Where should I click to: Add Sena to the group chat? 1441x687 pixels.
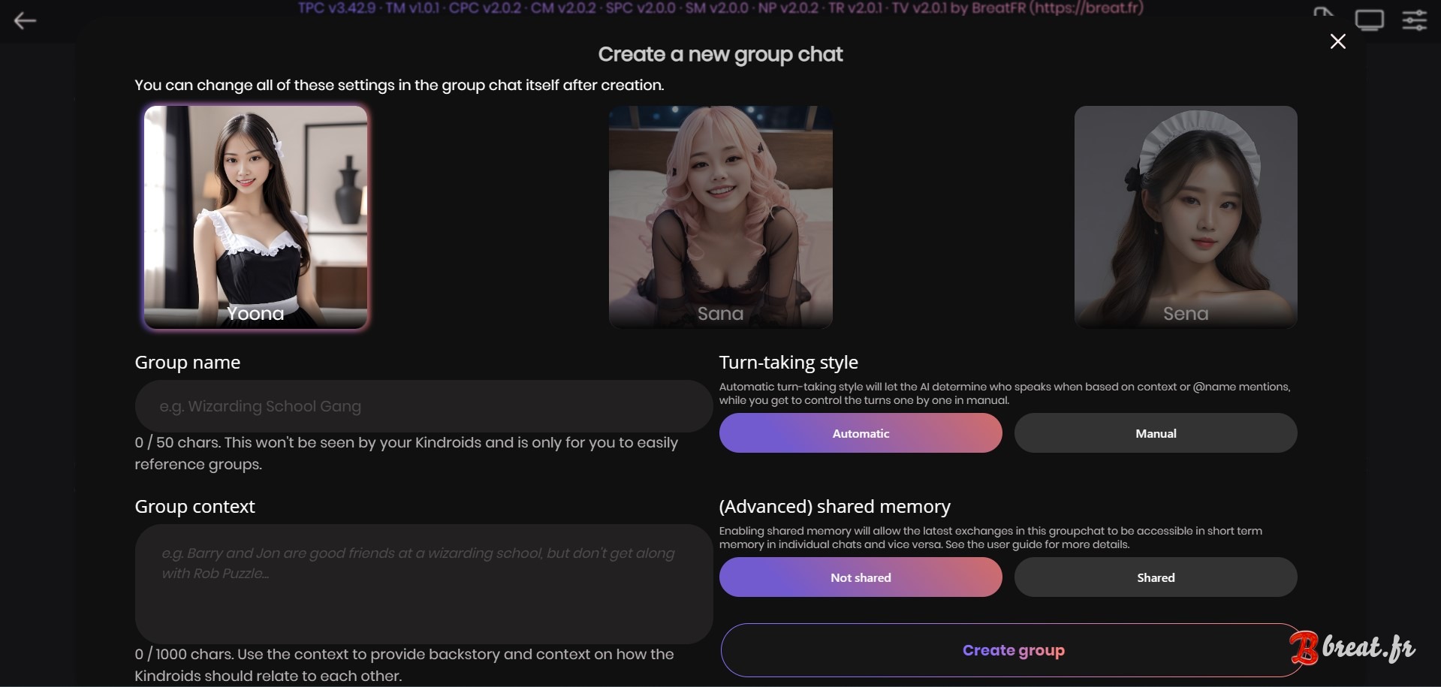point(1186,217)
